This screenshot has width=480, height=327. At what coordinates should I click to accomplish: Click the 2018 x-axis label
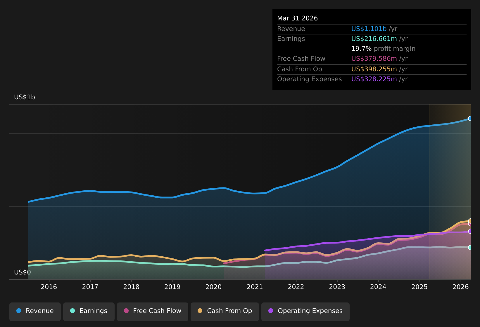point(131,287)
